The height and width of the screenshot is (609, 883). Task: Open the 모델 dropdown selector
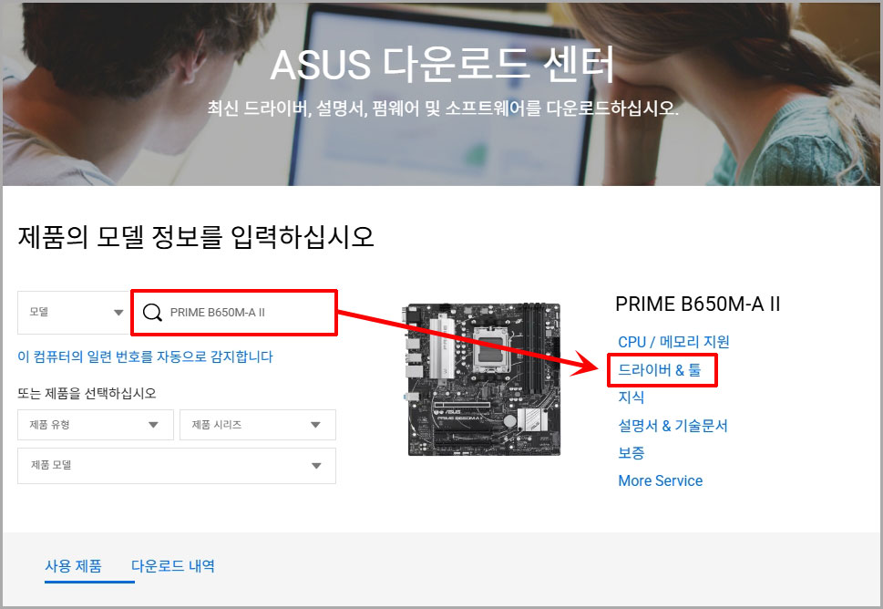[75, 312]
